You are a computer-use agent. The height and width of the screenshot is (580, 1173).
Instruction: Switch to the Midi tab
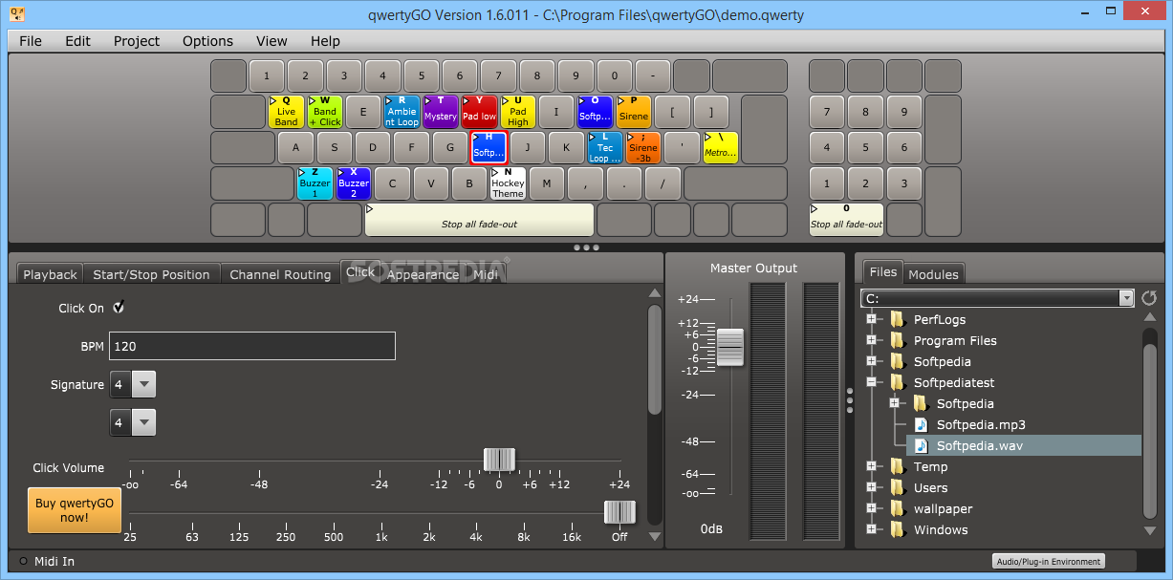coord(487,274)
